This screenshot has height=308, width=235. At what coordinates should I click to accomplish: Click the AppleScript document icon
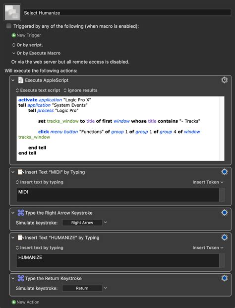pos(21,80)
